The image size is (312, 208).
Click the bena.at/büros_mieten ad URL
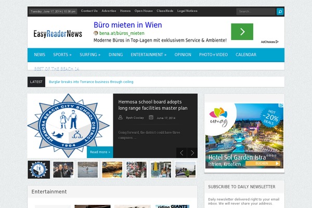[x=122, y=33]
